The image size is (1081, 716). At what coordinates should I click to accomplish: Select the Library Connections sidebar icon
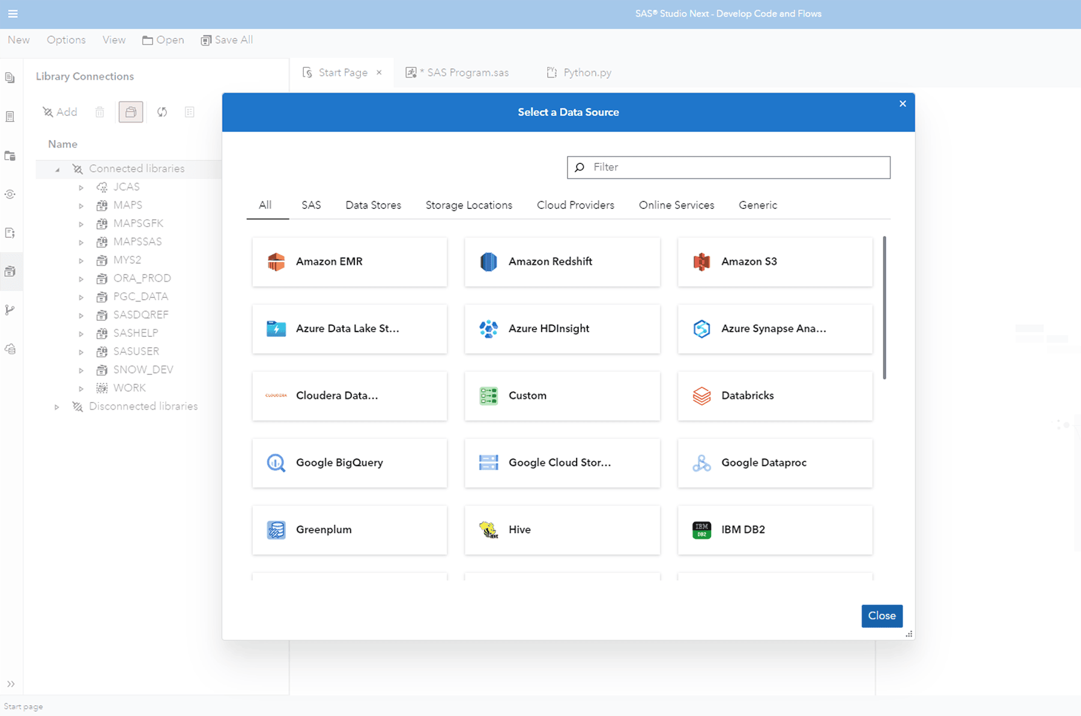pos(10,271)
